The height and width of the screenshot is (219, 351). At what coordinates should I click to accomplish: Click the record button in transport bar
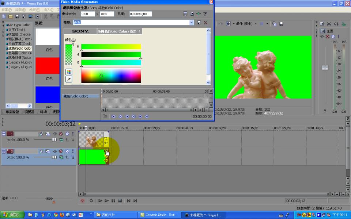click(82, 201)
